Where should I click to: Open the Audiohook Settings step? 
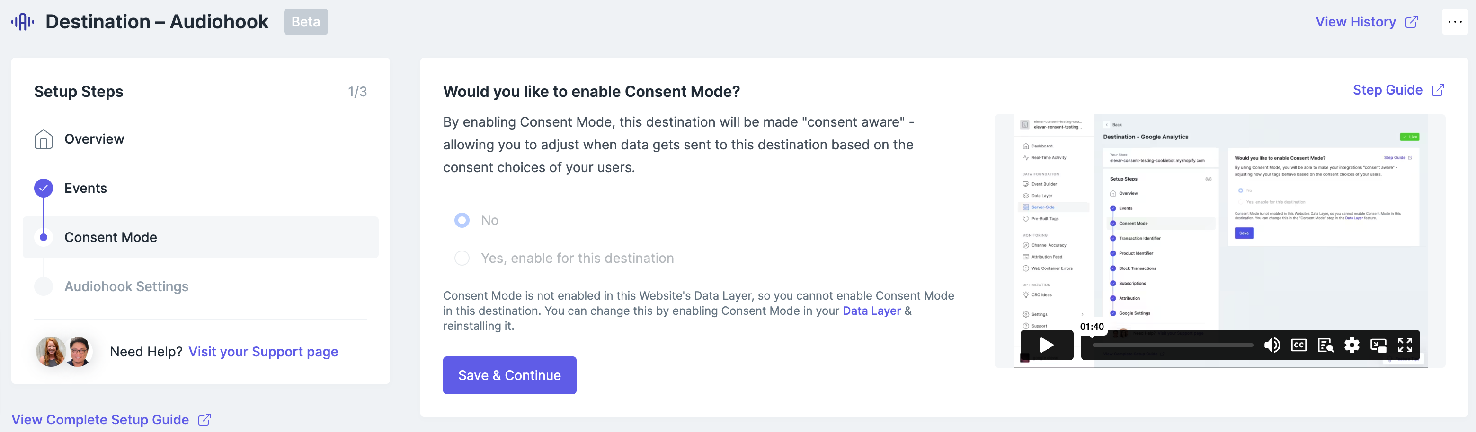click(126, 287)
